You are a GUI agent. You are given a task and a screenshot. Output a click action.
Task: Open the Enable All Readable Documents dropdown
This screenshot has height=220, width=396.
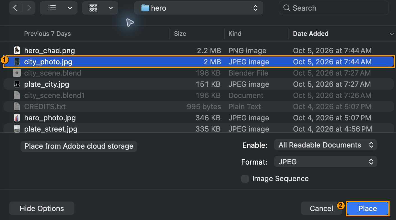click(x=326, y=145)
